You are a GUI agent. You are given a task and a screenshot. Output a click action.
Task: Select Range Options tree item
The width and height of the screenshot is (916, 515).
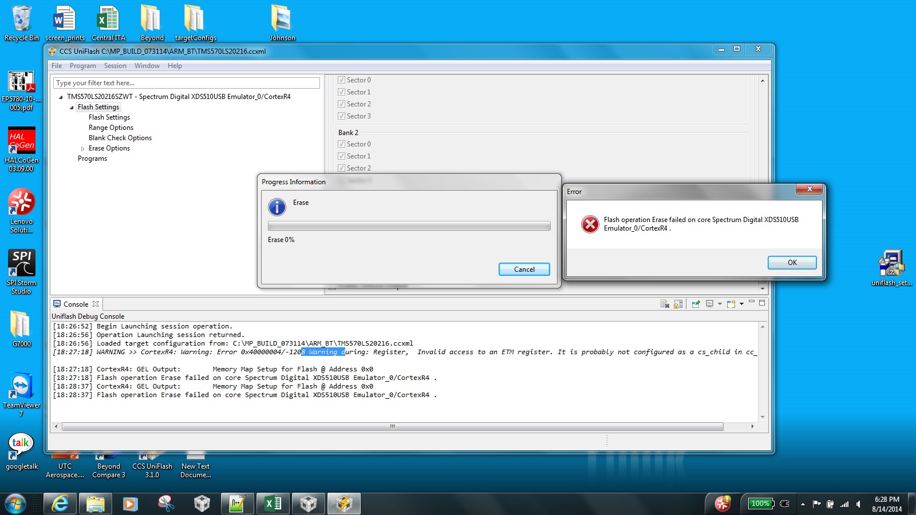111,128
